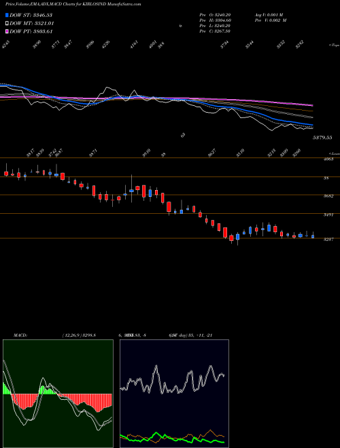Click the Avg V: 0.001 M readout
340x448 pixels.
pyautogui.click(x=270, y=15)
